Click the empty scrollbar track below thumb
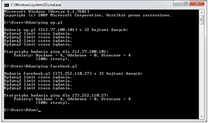The height and width of the screenshot is (123, 208). [202, 69]
